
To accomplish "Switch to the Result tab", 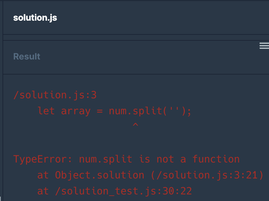I will coord(27,56).
